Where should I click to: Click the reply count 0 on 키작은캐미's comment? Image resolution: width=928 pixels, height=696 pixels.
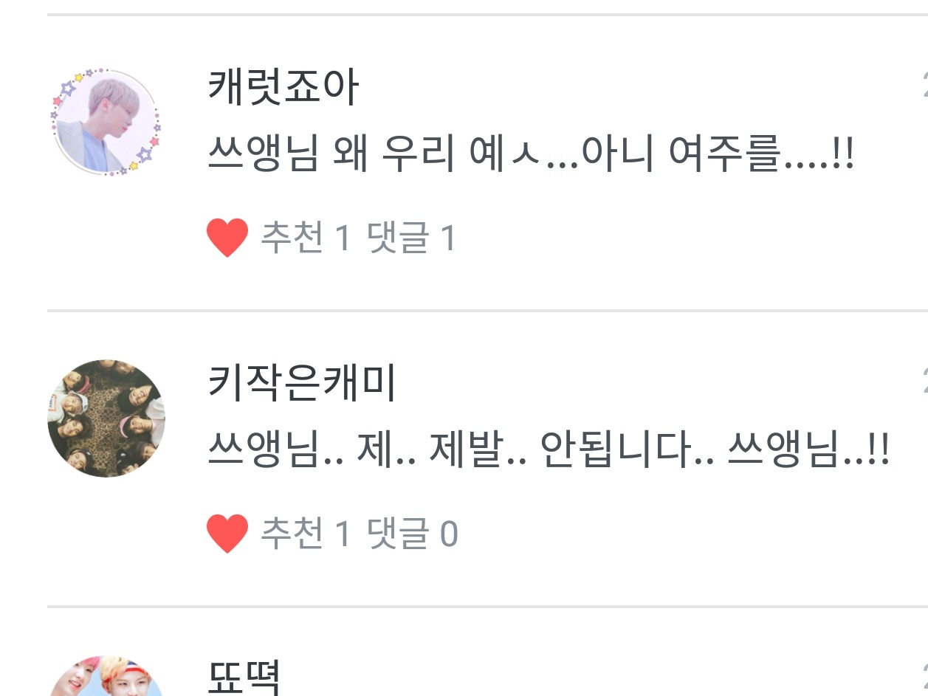(x=449, y=534)
